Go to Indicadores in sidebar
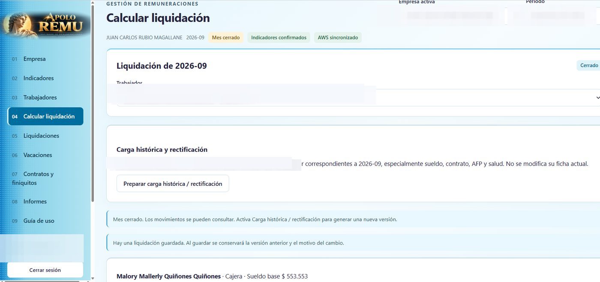 click(x=39, y=78)
